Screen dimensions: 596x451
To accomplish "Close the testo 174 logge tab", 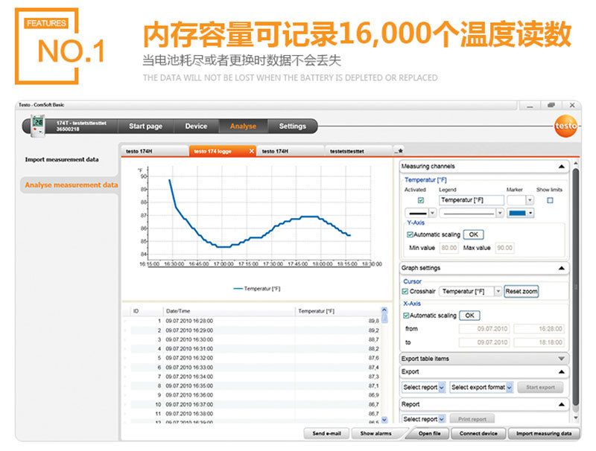I will coord(251,151).
